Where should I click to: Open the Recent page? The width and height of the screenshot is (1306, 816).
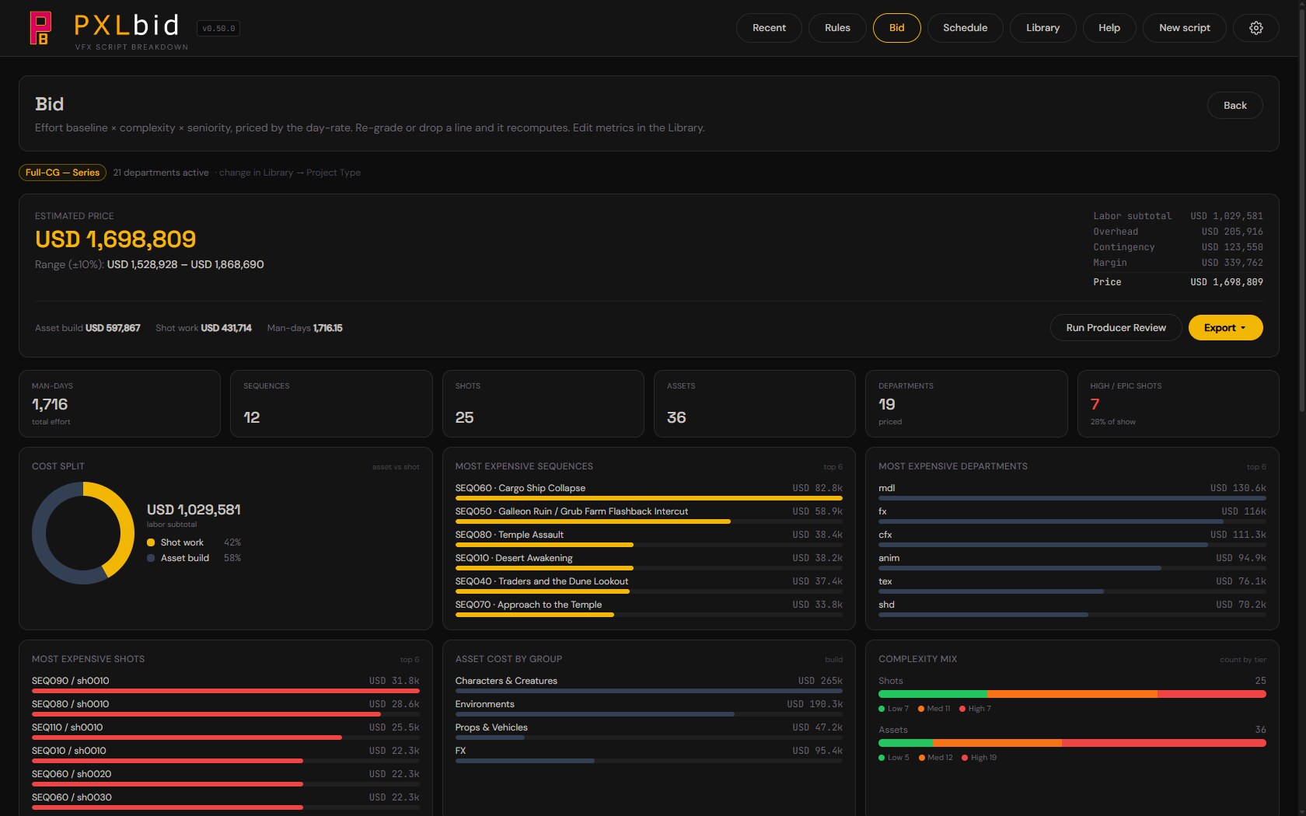point(769,28)
